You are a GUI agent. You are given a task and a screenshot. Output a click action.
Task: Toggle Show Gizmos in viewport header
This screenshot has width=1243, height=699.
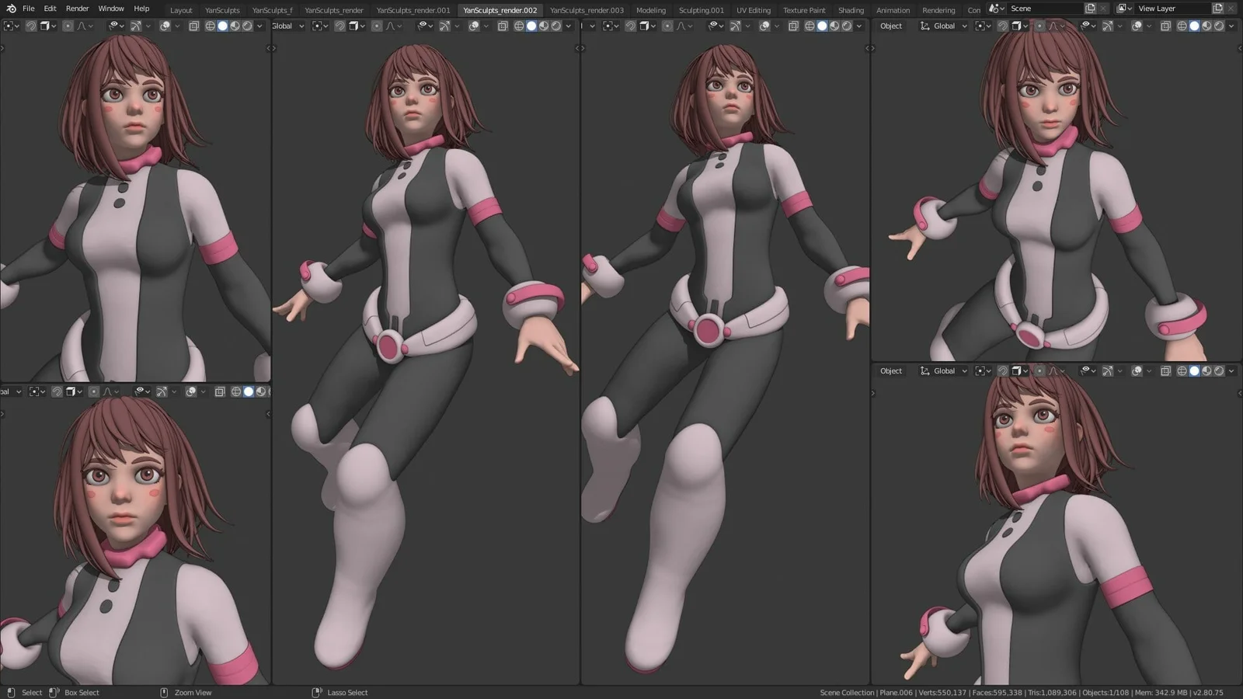click(1109, 26)
